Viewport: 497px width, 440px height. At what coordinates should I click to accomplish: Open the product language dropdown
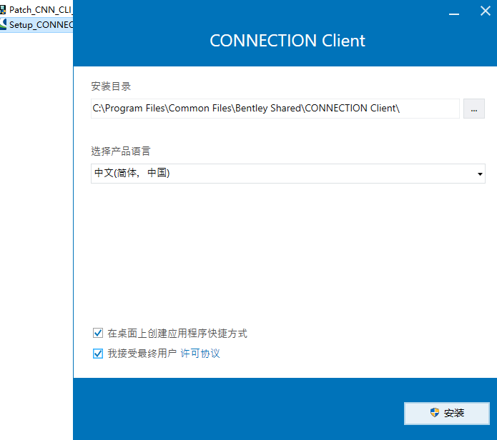[x=287, y=174]
